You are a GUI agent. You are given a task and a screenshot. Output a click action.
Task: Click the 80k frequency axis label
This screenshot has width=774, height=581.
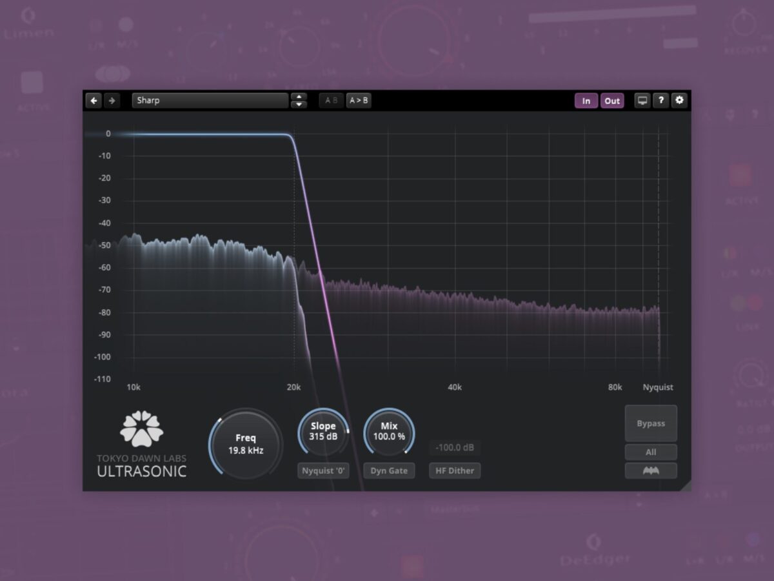[615, 387]
